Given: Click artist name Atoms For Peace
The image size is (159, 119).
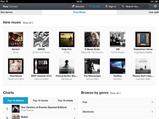Looking at the screenshot, I should (41, 52).
